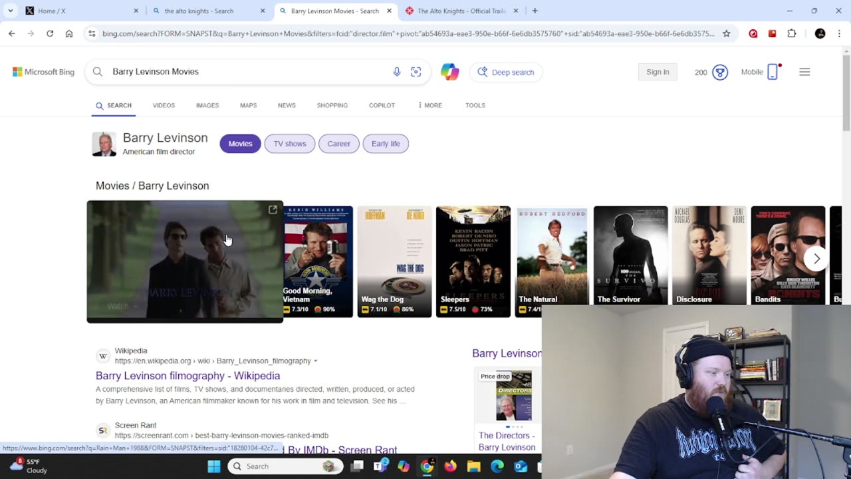851x479 pixels.
Task: View site information icon in address bar
Action: [x=92, y=33]
